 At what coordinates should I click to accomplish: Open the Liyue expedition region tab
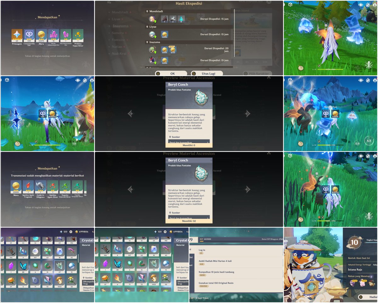pos(117,19)
